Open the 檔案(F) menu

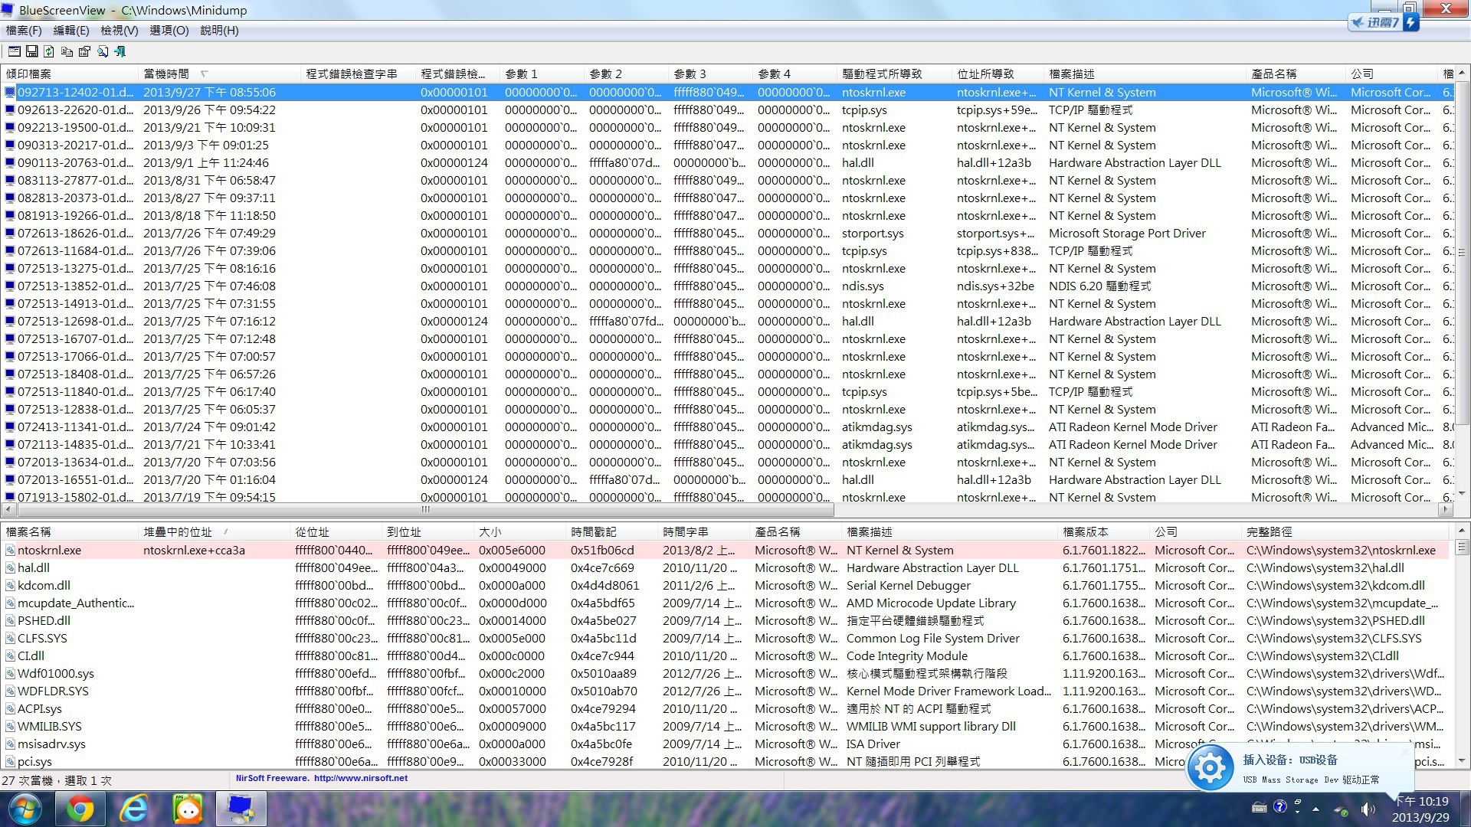(24, 31)
